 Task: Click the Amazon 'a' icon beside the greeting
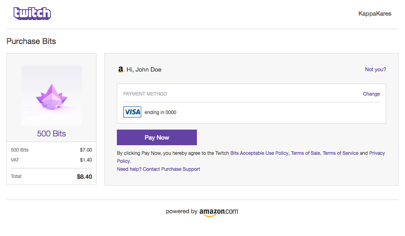(121, 70)
